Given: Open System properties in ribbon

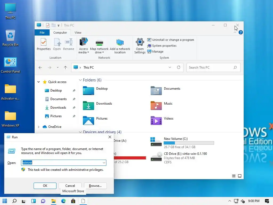Looking at the screenshot, I should (x=162, y=46).
